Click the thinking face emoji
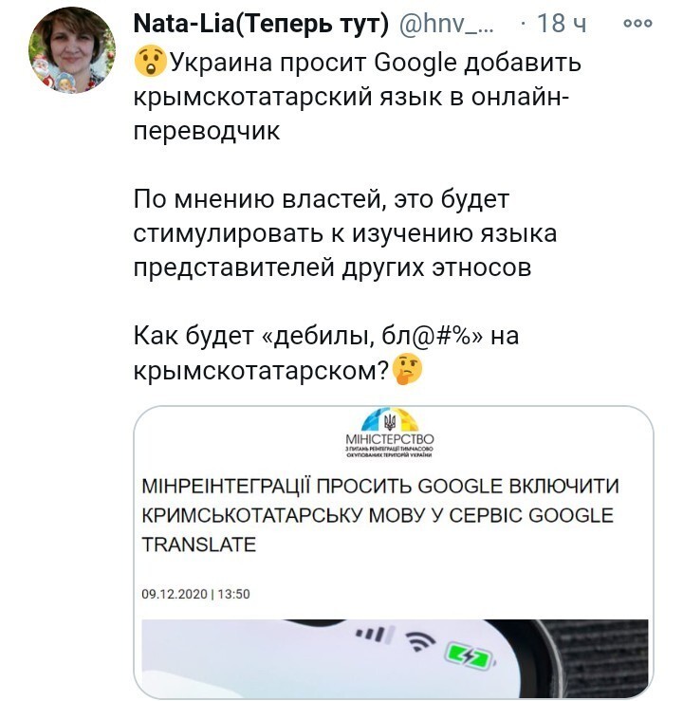 pyautogui.click(x=407, y=369)
